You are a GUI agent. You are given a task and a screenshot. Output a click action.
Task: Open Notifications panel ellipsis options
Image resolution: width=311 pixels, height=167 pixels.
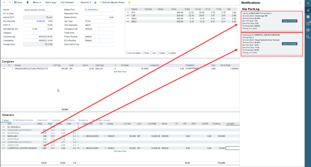coord(300,3)
